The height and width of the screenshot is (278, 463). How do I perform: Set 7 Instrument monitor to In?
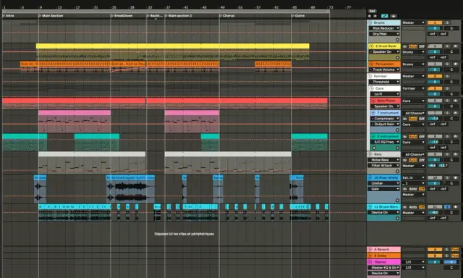pyautogui.click(x=405, y=119)
